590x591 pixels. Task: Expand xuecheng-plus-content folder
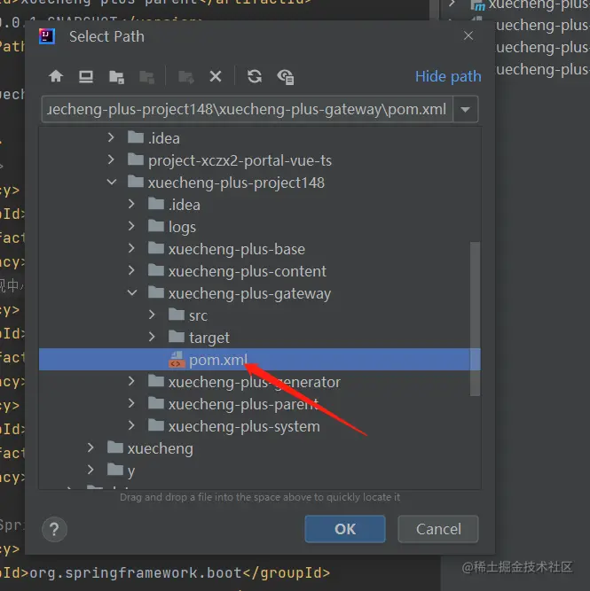click(131, 270)
